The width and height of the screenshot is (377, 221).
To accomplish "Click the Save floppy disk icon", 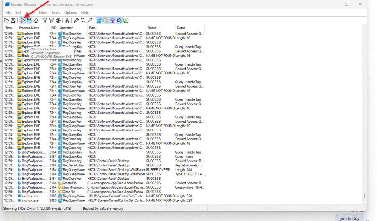I will click(x=13, y=21).
